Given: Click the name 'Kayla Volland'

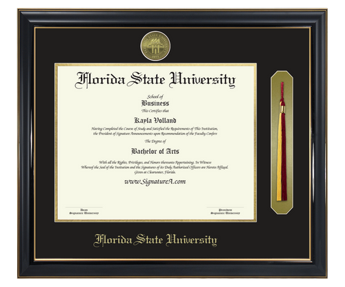Looking at the screenshot, I should (155, 120).
